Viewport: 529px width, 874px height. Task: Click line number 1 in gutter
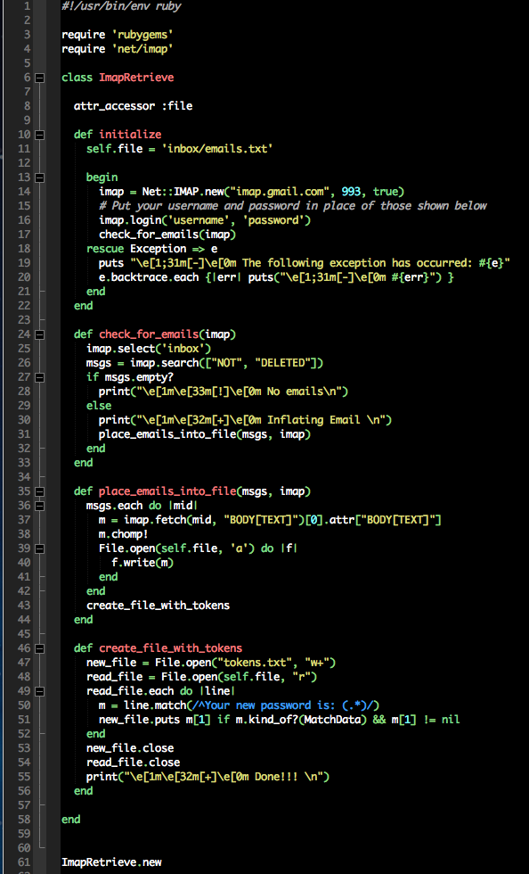pos(28,6)
